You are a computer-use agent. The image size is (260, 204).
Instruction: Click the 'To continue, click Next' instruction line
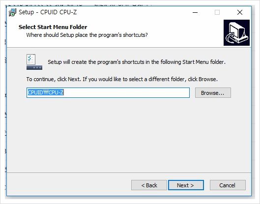point(122,79)
